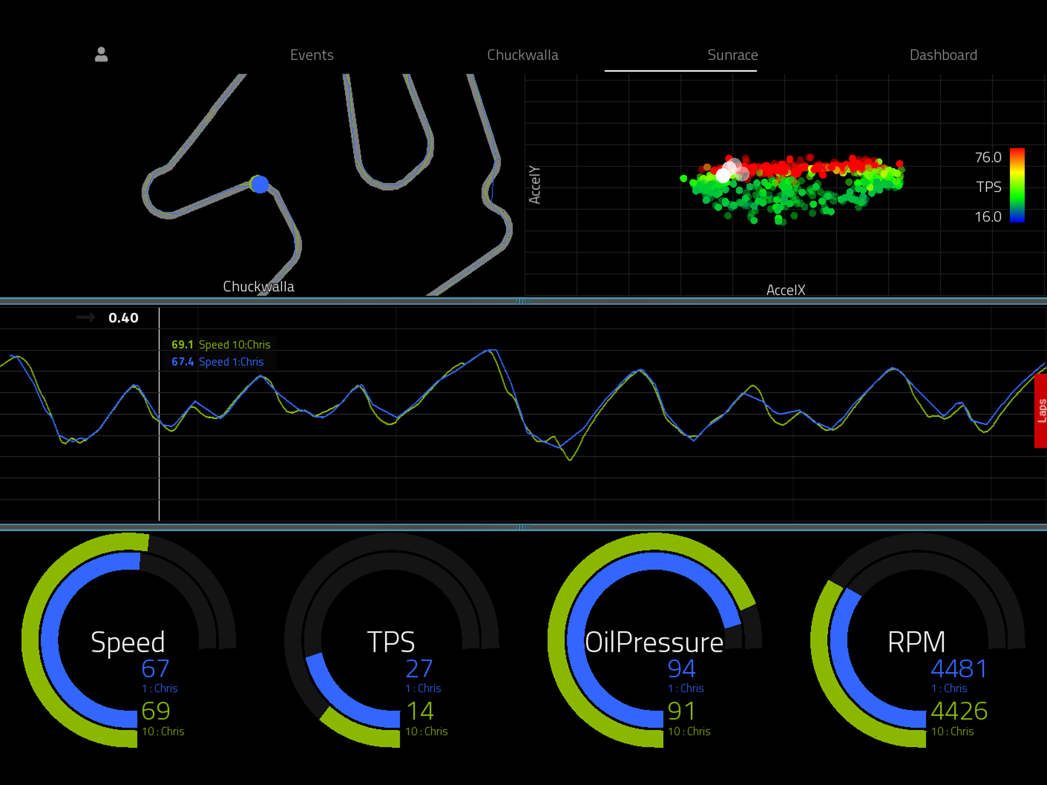
Task: Open the red Laps side panel
Action: pos(1040,411)
